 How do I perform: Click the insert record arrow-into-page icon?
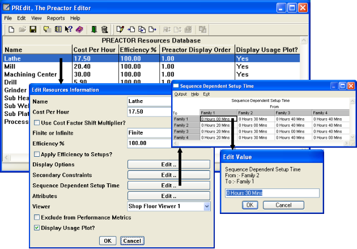[131, 29]
